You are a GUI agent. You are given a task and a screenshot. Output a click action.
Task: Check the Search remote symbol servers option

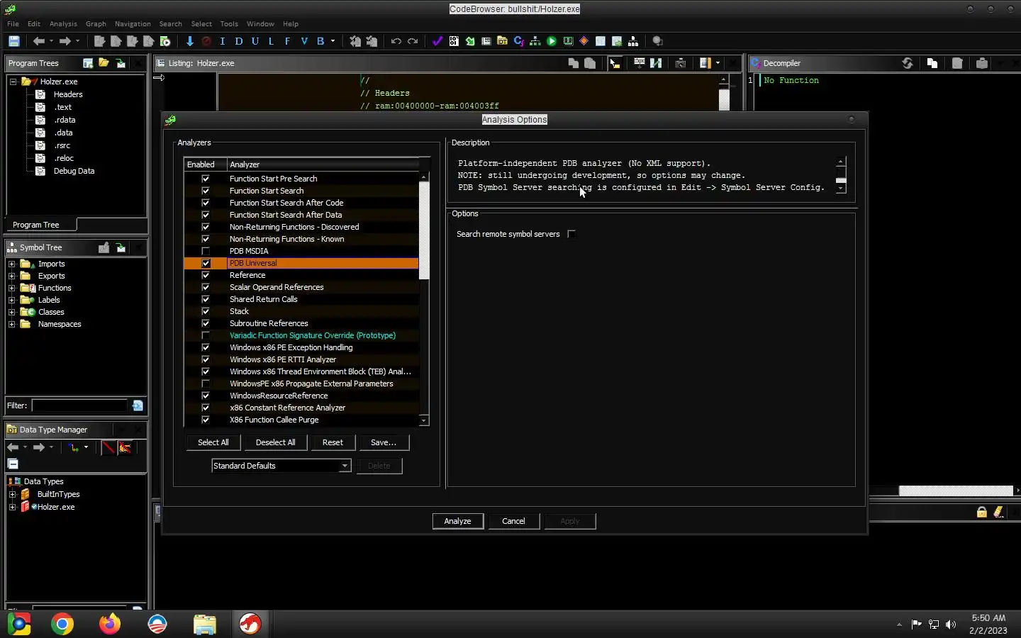pos(571,234)
